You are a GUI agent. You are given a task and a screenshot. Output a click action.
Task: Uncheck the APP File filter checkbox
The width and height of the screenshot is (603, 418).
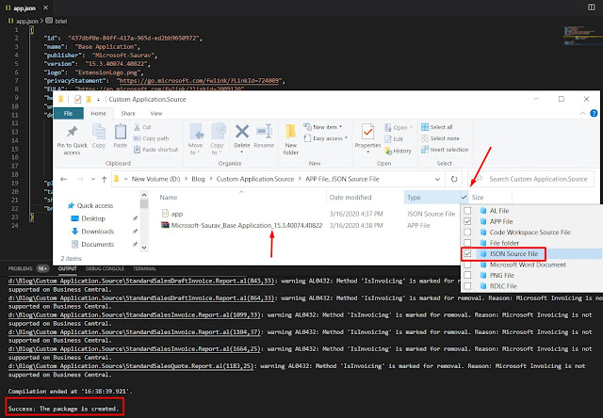tap(467, 221)
